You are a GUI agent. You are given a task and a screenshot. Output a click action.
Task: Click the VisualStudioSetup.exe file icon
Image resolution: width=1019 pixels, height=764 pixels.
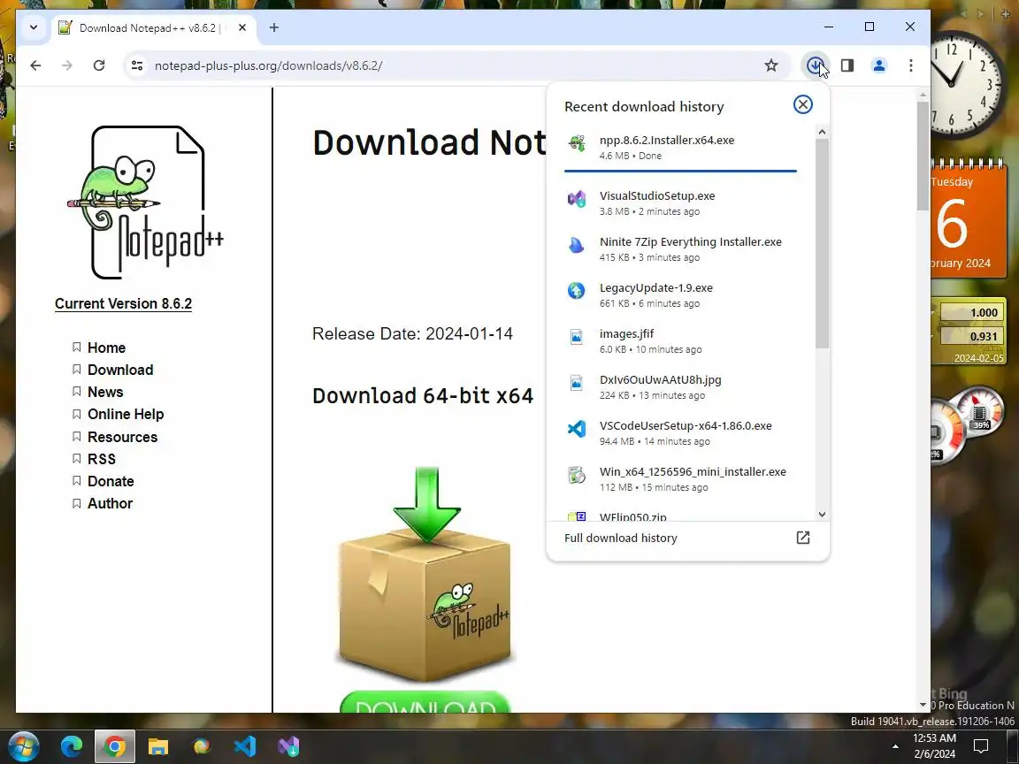point(577,199)
